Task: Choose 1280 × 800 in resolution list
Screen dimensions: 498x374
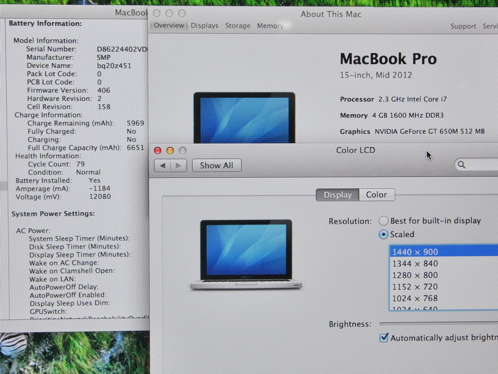Action: tap(444, 275)
